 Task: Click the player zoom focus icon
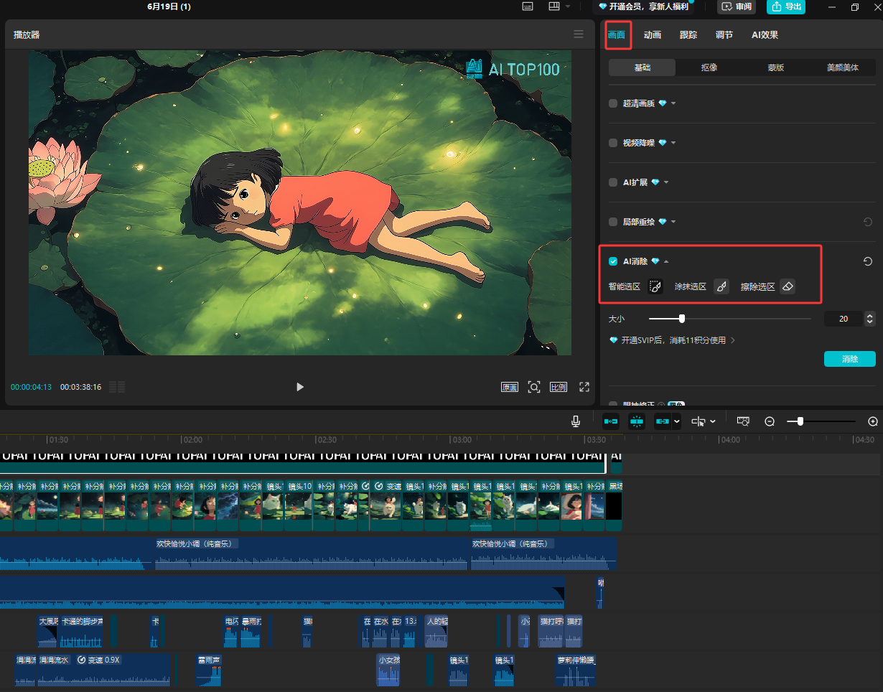click(x=534, y=387)
